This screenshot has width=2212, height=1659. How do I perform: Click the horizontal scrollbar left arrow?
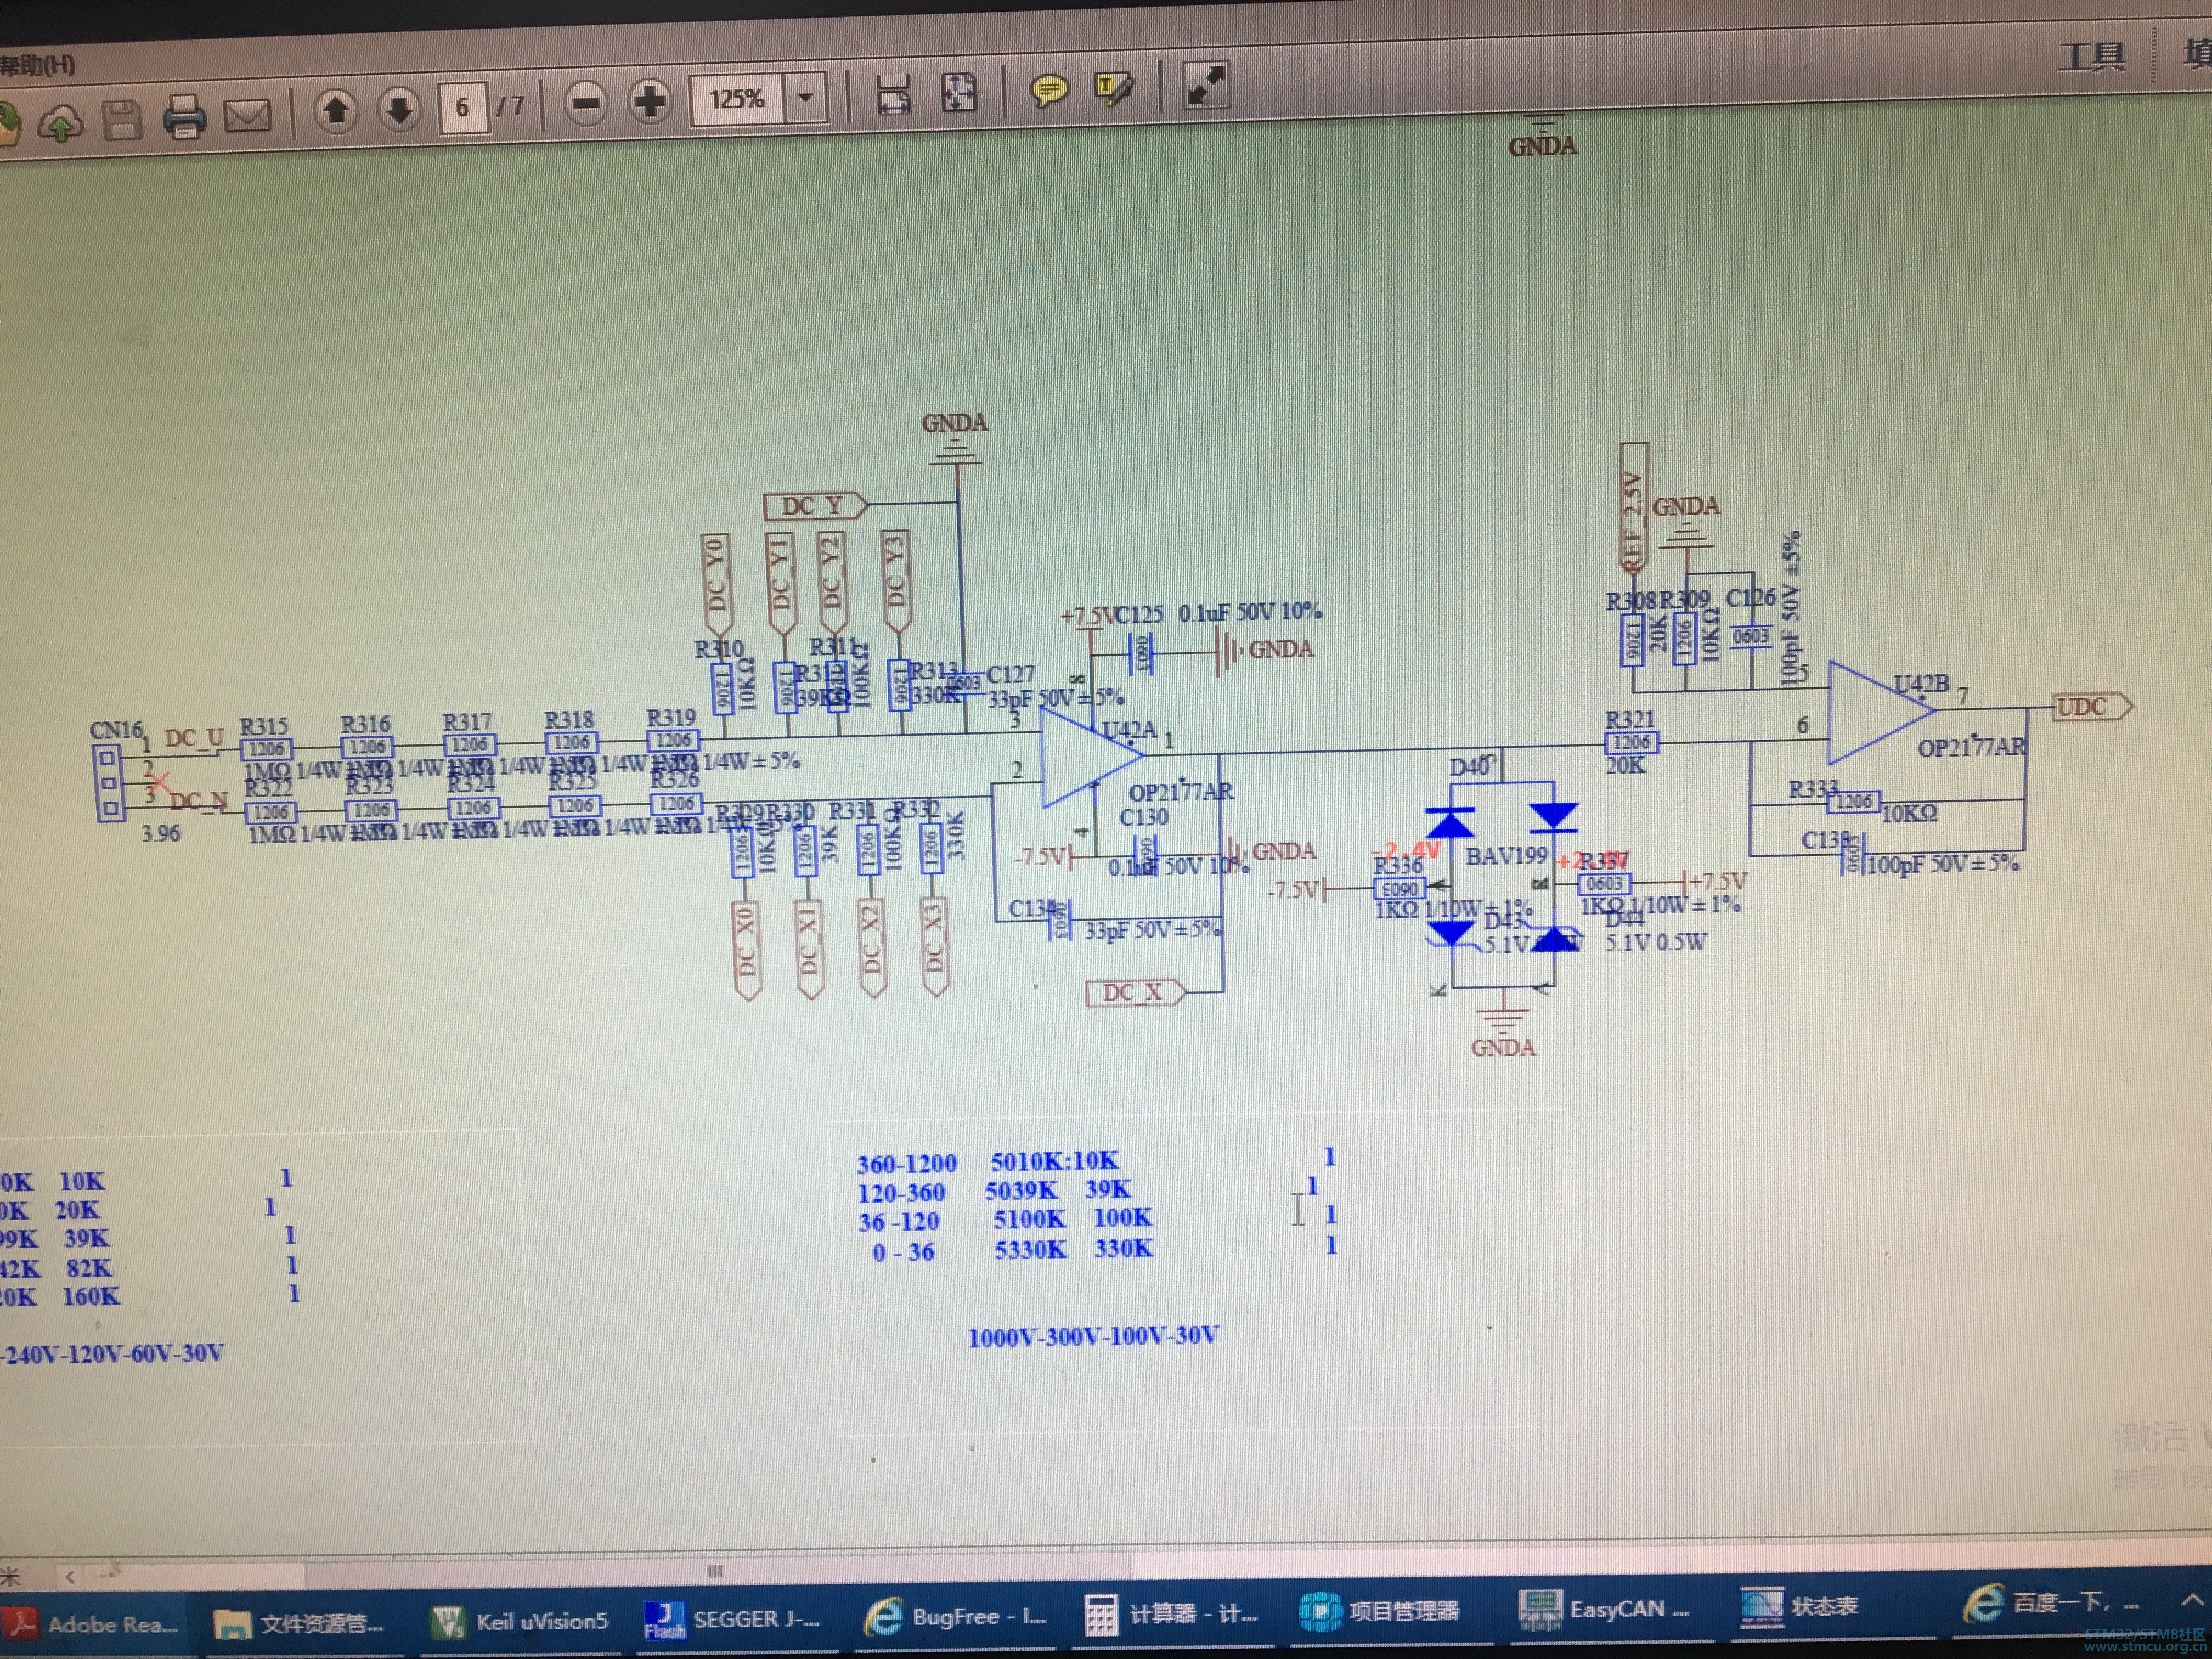click(x=70, y=1578)
